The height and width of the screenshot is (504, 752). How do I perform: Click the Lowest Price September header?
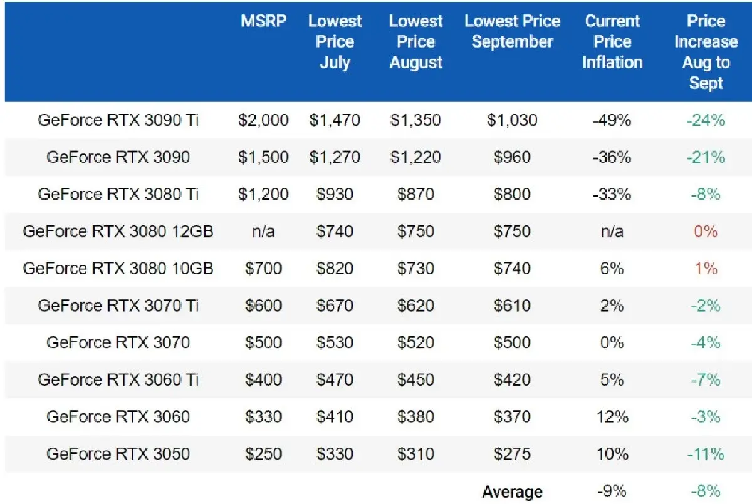[x=512, y=31]
